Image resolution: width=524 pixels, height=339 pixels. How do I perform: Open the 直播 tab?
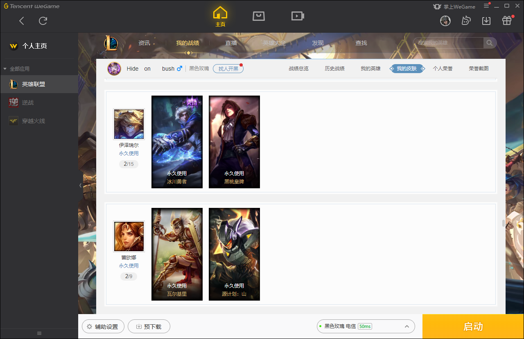coord(231,43)
